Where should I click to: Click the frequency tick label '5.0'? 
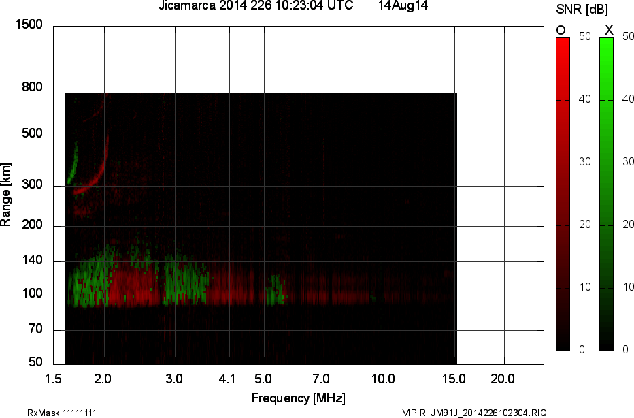263,379
